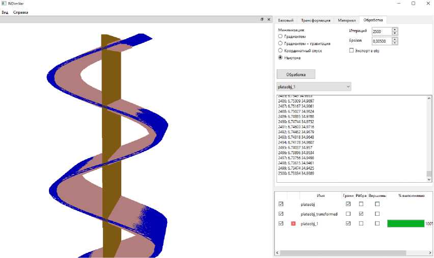The width and height of the screenshot is (434, 258).
Task: Check Вершины for the plateobj row
Action: (x=377, y=204)
